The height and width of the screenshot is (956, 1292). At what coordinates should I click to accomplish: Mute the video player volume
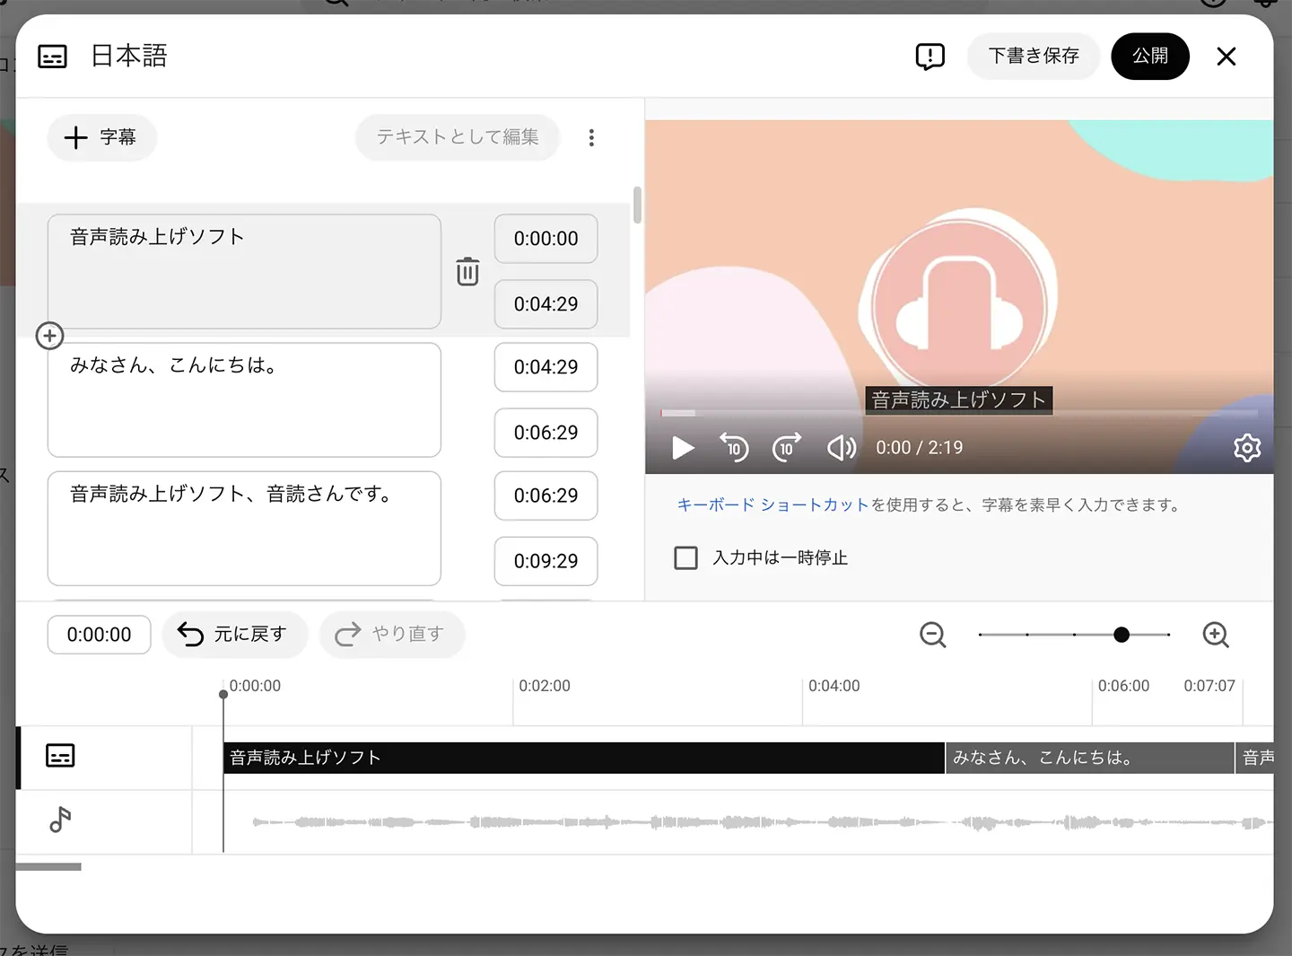click(840, 448)
